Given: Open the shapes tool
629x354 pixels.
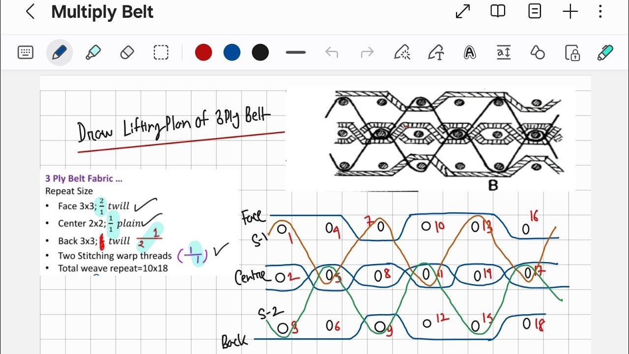Looking at the screenshot, I should pos(538,53).
